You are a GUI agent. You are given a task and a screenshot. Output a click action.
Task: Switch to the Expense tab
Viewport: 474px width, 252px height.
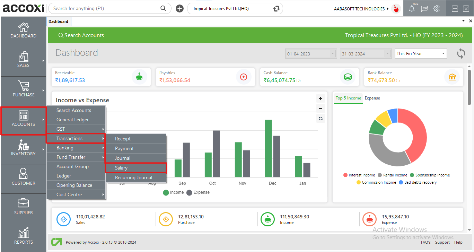coord(372,98)
